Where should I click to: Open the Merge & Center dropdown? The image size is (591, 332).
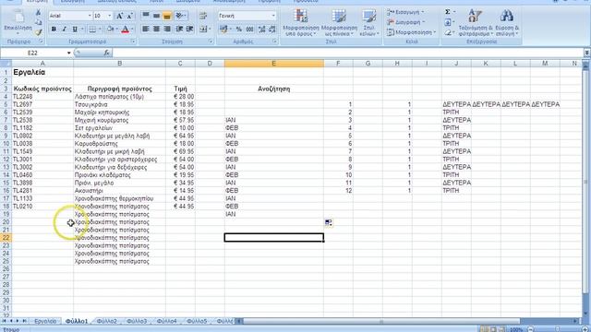point(210,29)
